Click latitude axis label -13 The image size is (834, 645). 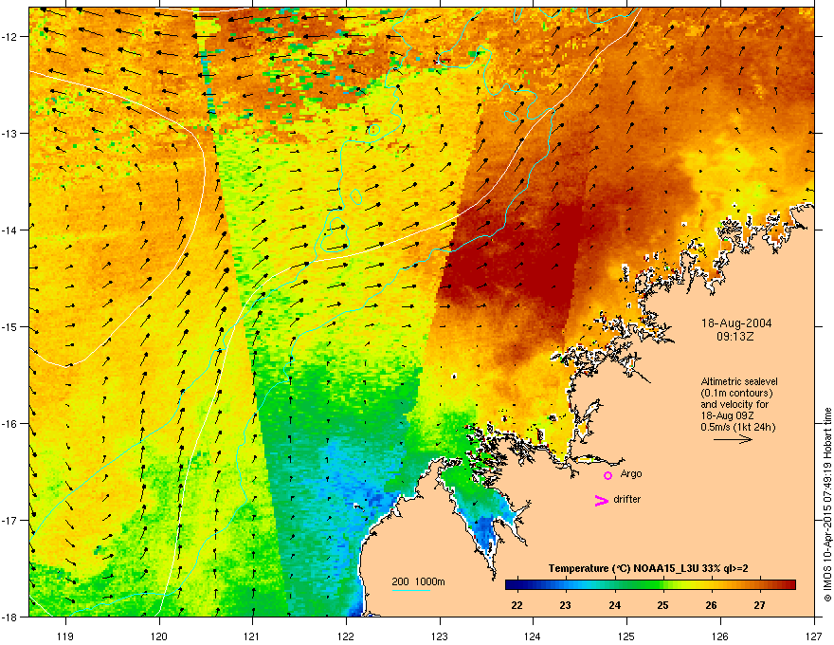[10, 133]
